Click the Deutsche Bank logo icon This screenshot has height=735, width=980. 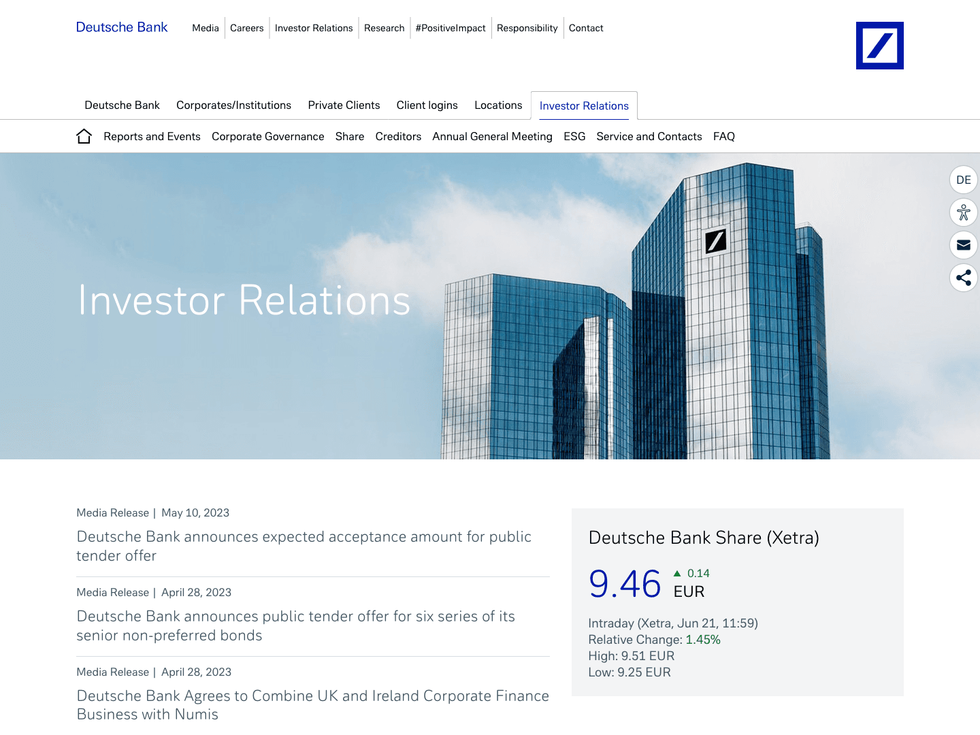(x=880, y=46)
